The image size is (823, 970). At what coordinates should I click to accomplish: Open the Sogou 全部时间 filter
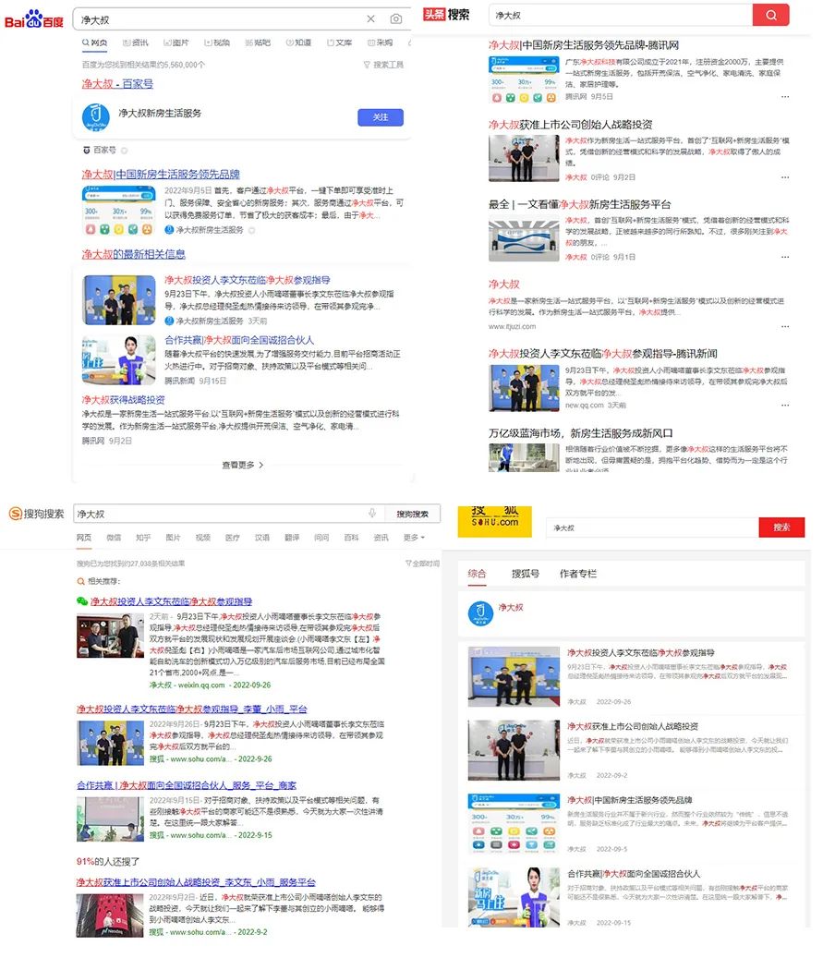coord(422,564)
